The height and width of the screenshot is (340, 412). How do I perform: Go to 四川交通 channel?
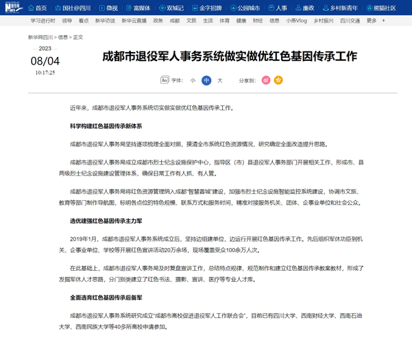(350, 21)
